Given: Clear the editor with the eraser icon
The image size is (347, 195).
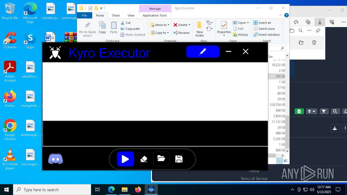Looking at the screenshot, I should coord(144,159).
